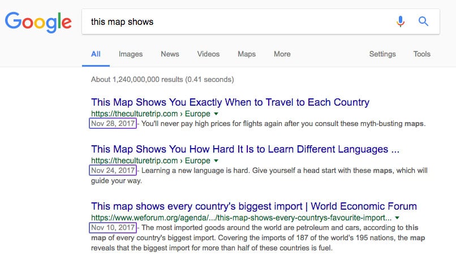
Task: Click the Google logo
Action: 38,23
